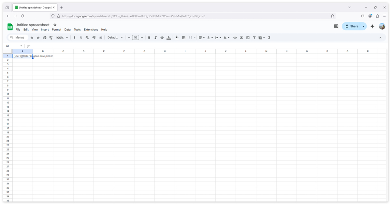Decrease decimal places
The height and width of the screenshot is (205, 391).
(87, 38)
